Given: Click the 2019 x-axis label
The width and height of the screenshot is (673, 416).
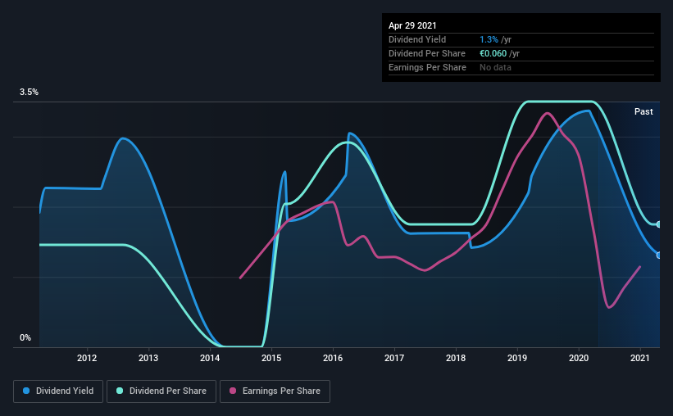Looking at the screenshot, I should coord(517,358).
